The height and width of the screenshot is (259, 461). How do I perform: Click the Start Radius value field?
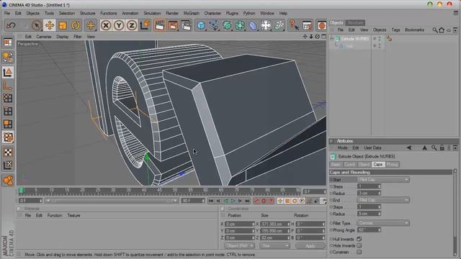tap(369, 194)
